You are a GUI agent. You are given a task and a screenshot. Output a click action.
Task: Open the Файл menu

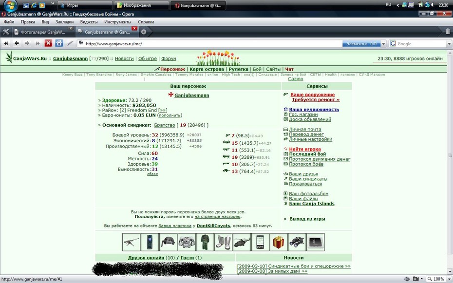9,22
